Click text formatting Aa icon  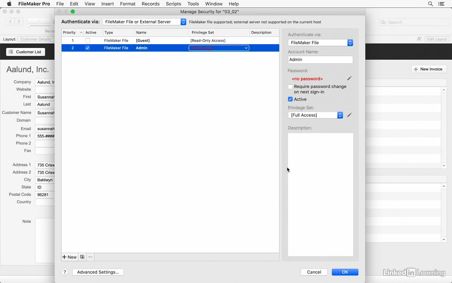419,39
